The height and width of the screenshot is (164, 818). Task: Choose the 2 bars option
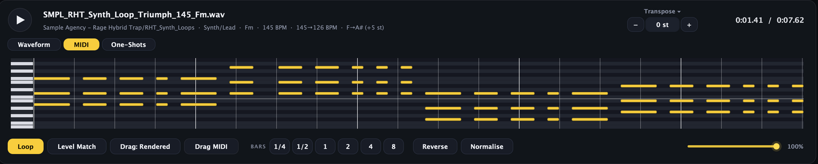(x=348, y=146)
